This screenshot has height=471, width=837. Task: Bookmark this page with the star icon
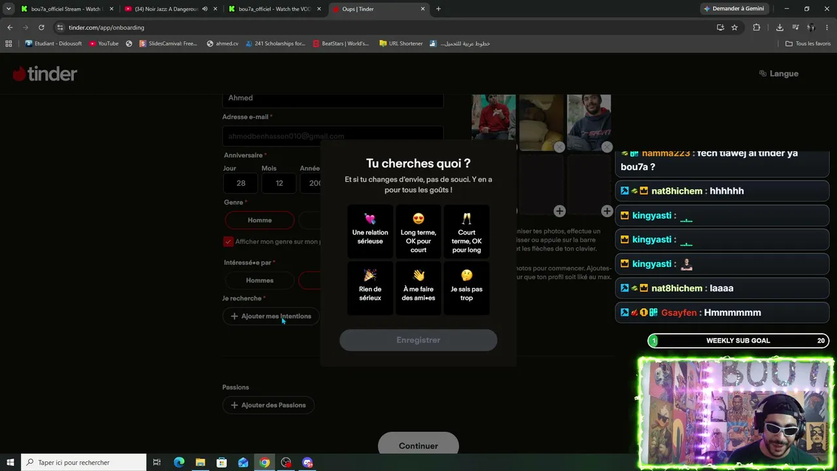click(x=734, y=27)
